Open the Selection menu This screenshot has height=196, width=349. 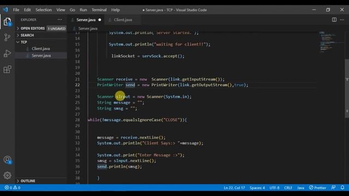pyautogui.click(x=44, y=10)
